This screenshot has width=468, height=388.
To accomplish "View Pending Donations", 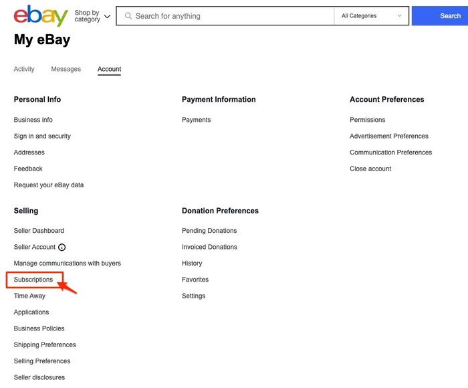I will coord(209,231).
